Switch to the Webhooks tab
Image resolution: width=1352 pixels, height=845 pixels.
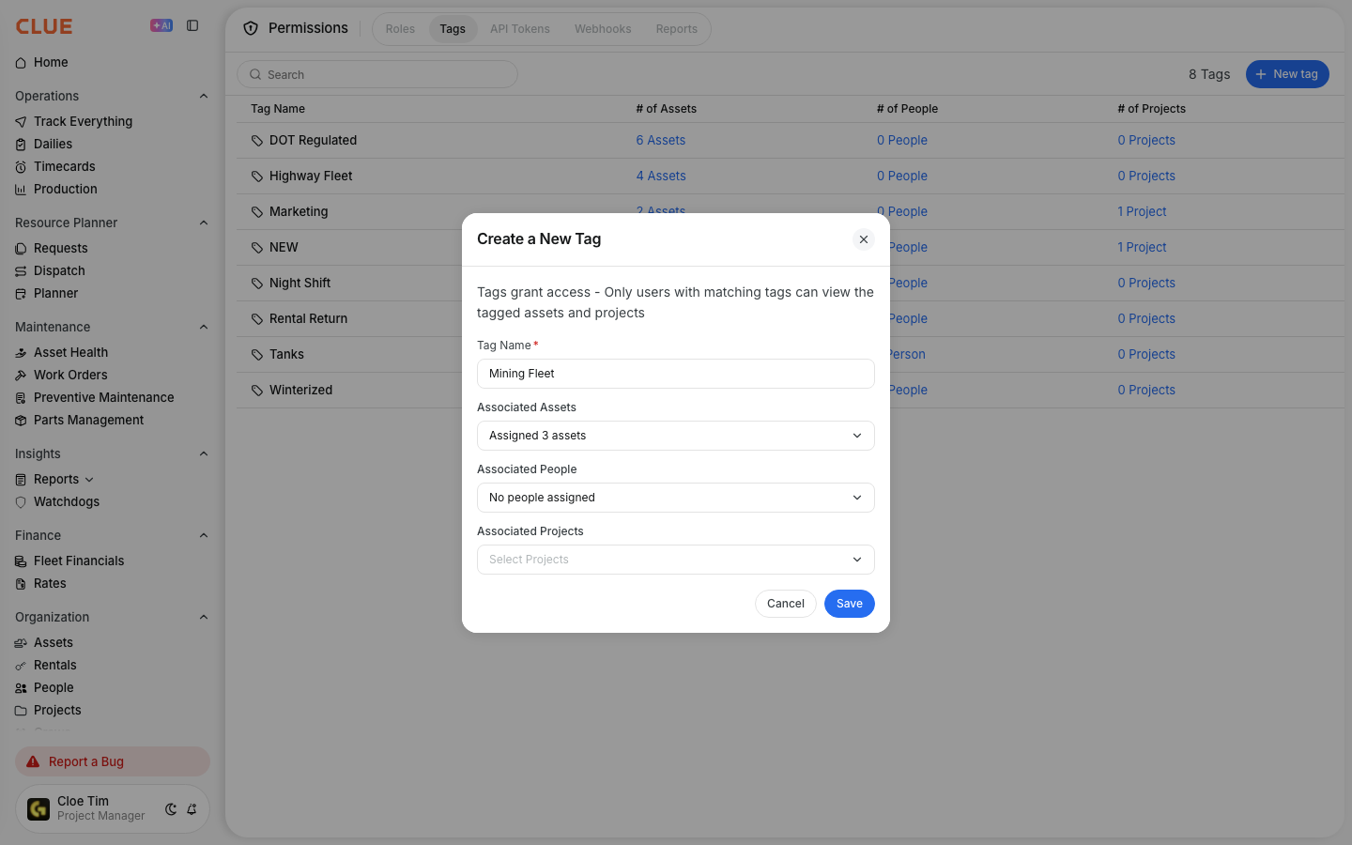(x=603, y=29)
